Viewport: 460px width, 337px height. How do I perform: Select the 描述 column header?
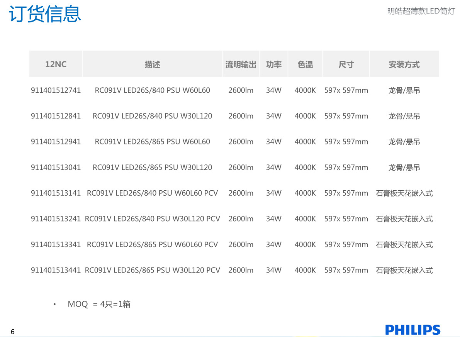tap(152, 64)
